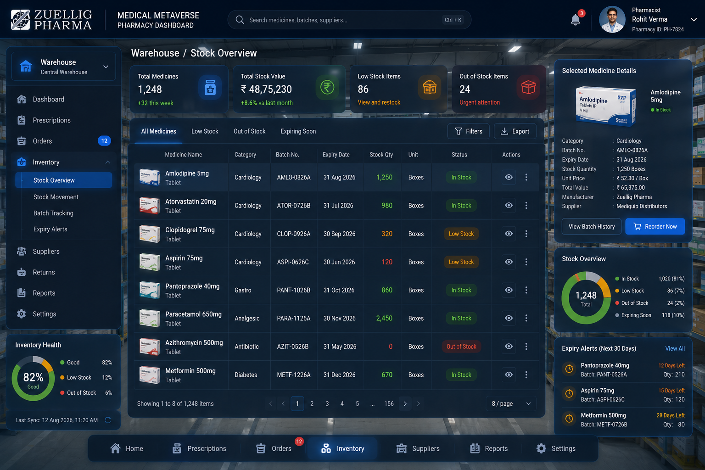Image resolution: width=705 pixels, height=470 pixels.
Task: Click the search magnifier icon
Action: coord(240,20)
